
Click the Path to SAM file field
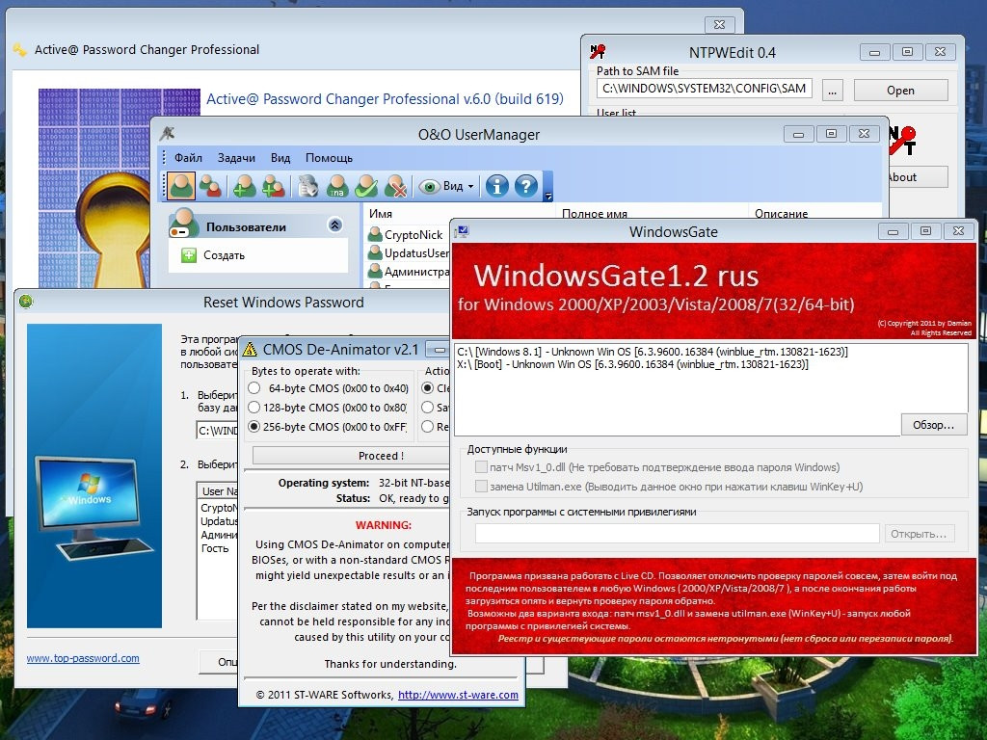tap(705, 89)
